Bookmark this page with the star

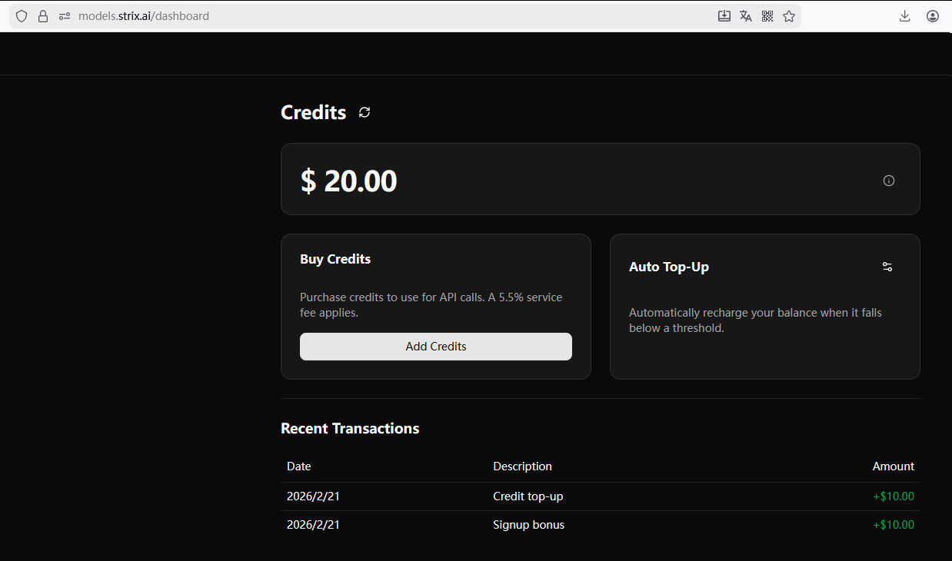789,16
